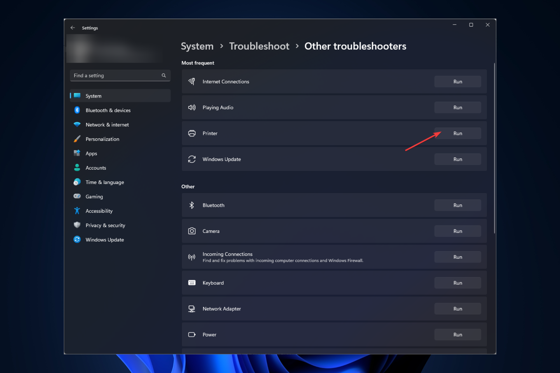Click the Camera troubleshooter icon
This screenshot has height=373, width=560.
tap(192, 231)
